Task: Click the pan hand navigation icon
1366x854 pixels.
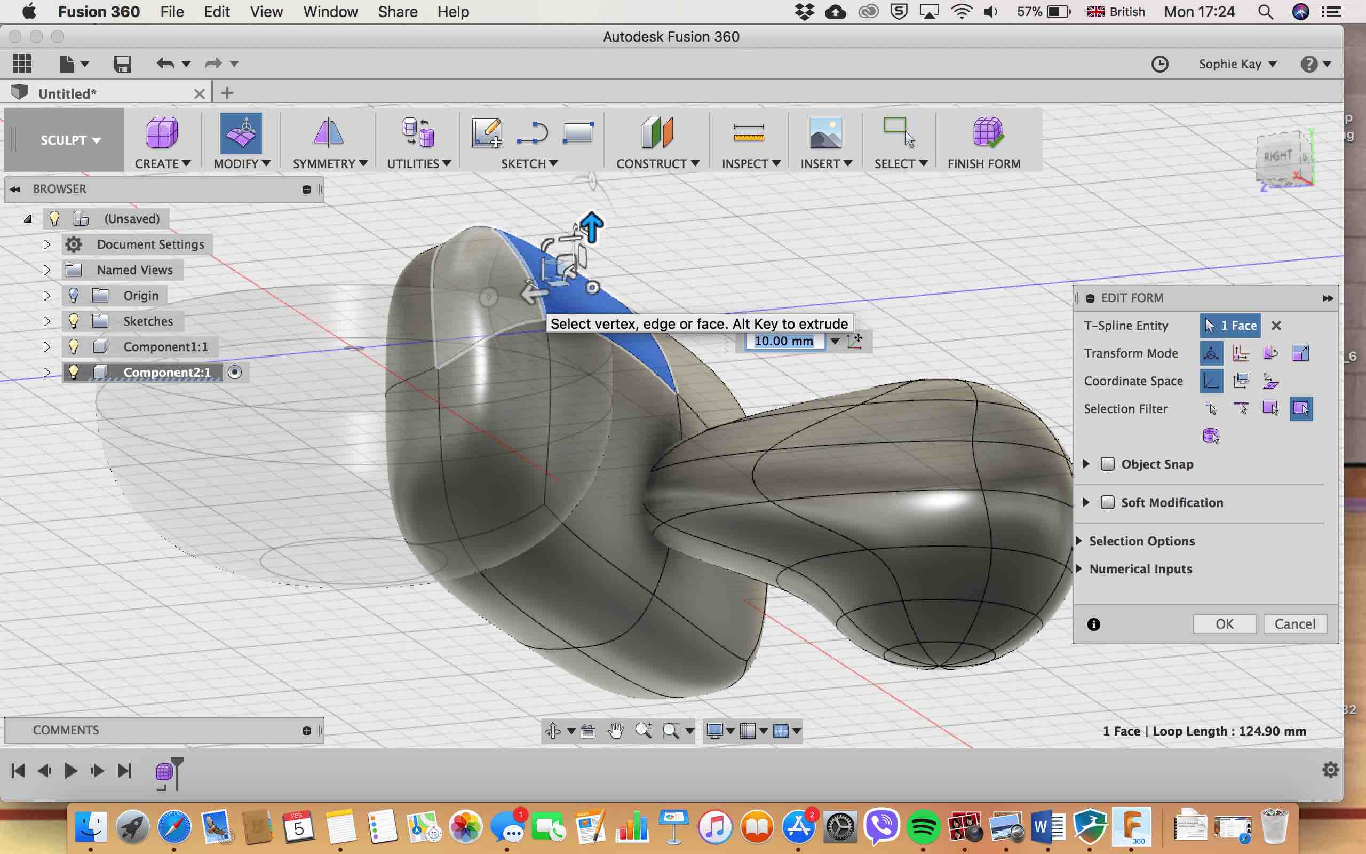Action: point(616,731)
